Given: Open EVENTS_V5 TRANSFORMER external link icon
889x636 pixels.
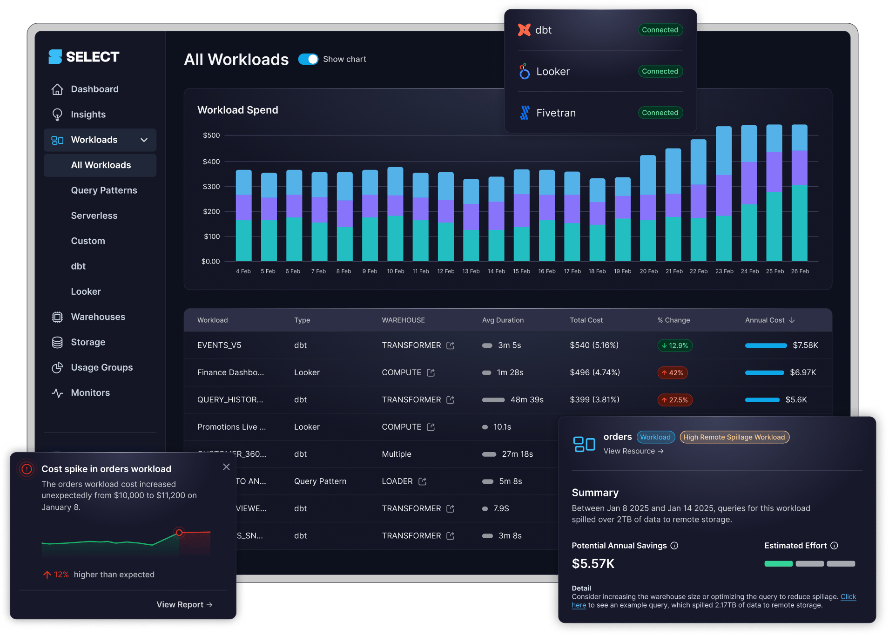Looking at the screenshot, I should click(451, 345).
